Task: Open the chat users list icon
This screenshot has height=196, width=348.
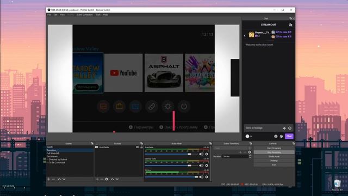Action: [290, 25]
